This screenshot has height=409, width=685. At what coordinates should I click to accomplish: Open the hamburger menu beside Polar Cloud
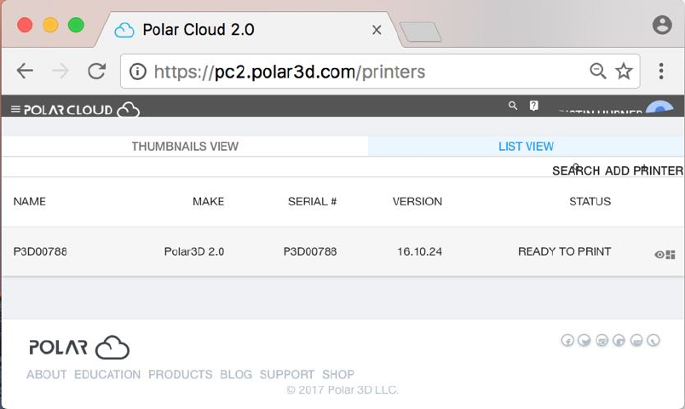coord(15,109)
